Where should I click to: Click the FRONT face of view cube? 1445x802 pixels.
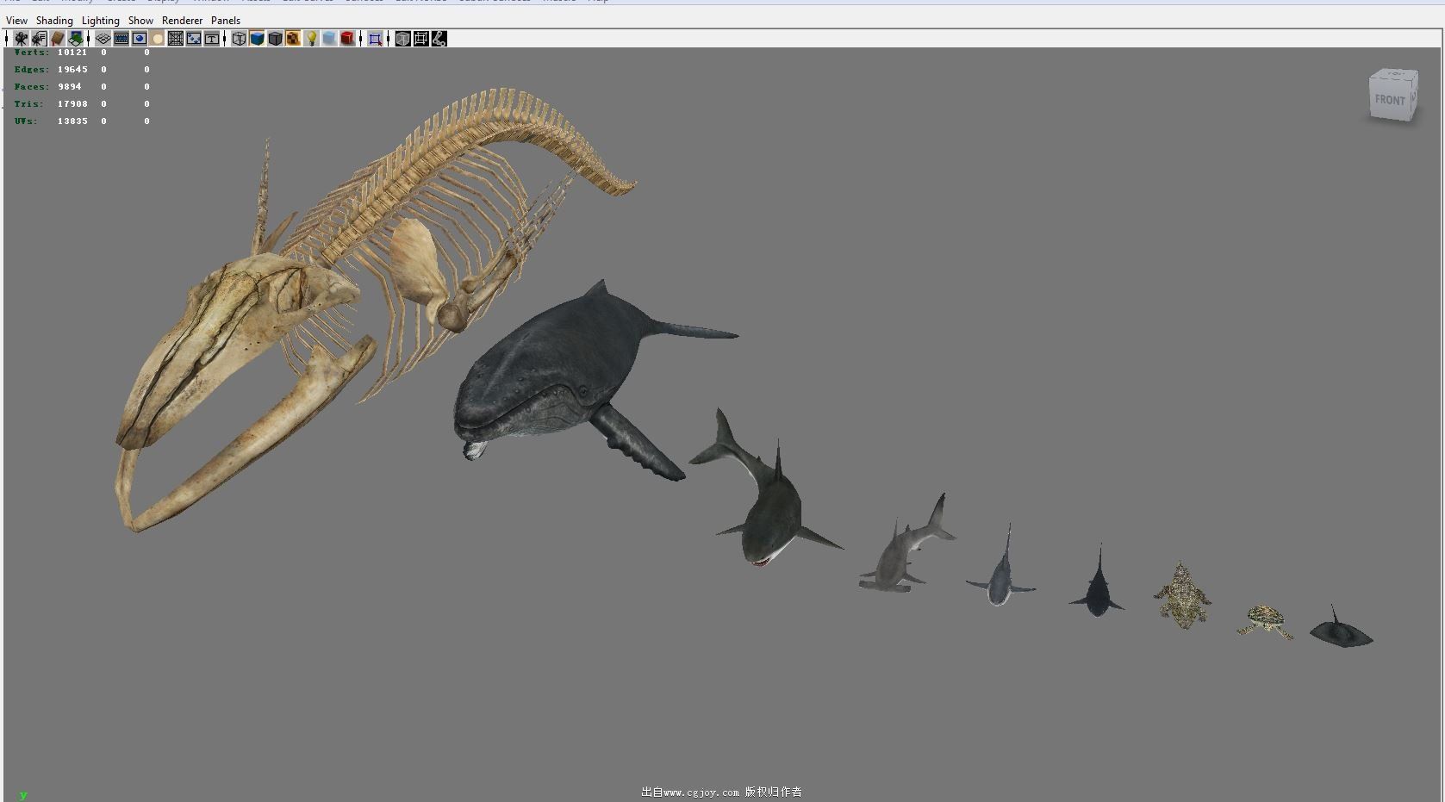pyautogui.click(x=1389, y=100)
